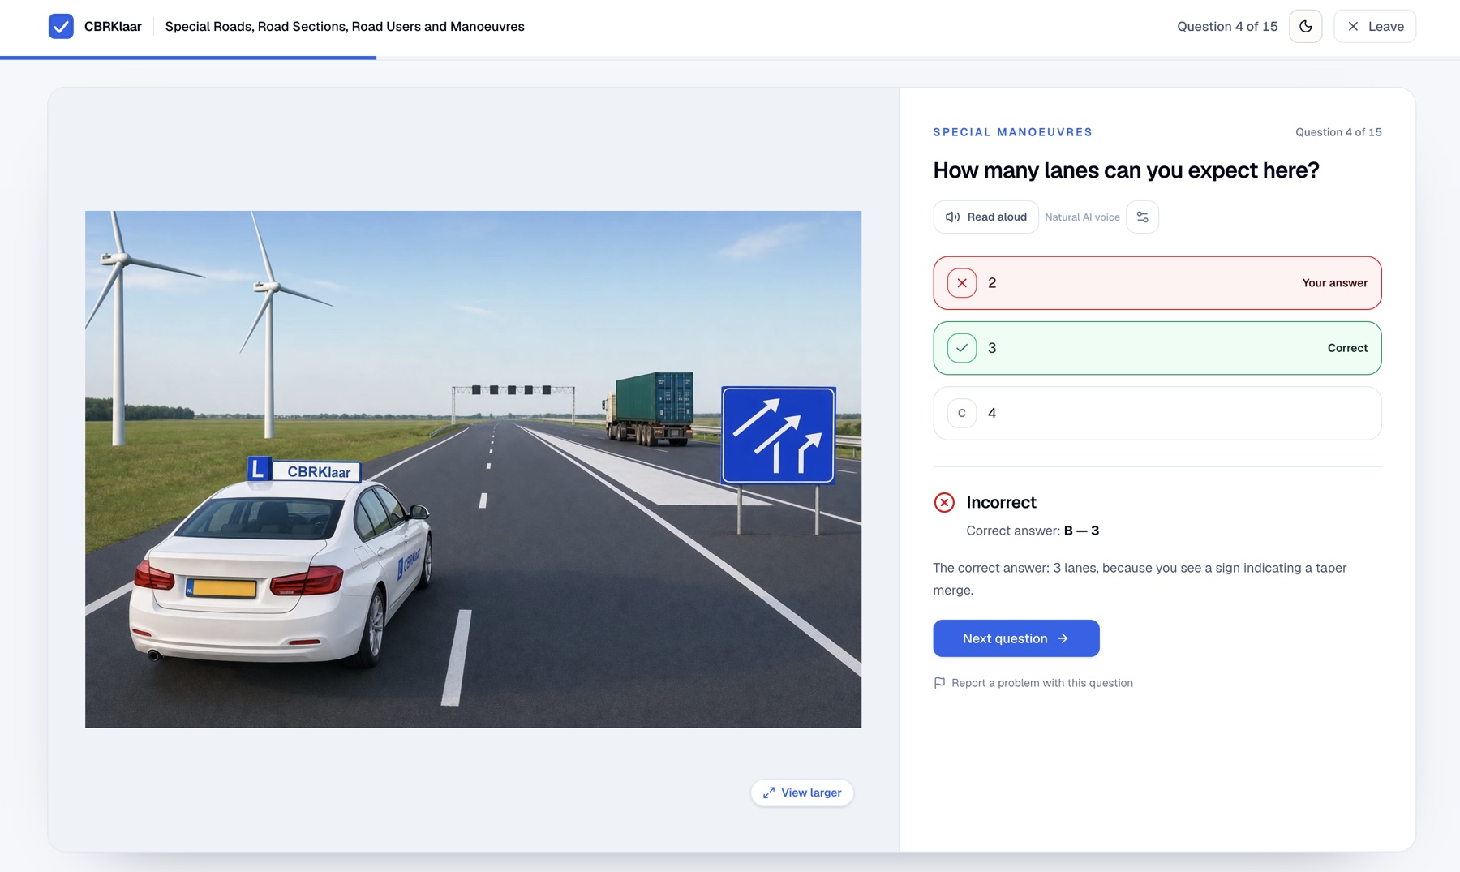The width and height of the screenshot is (1460, 872).
Task: Click the CBRKlaar checkmark logo icon
Action: click(x=61, y=27)
